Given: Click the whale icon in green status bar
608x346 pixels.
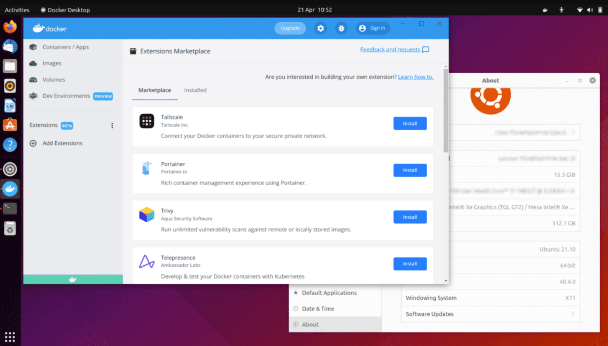Looking at the screenshot, I should coord(73,280).
